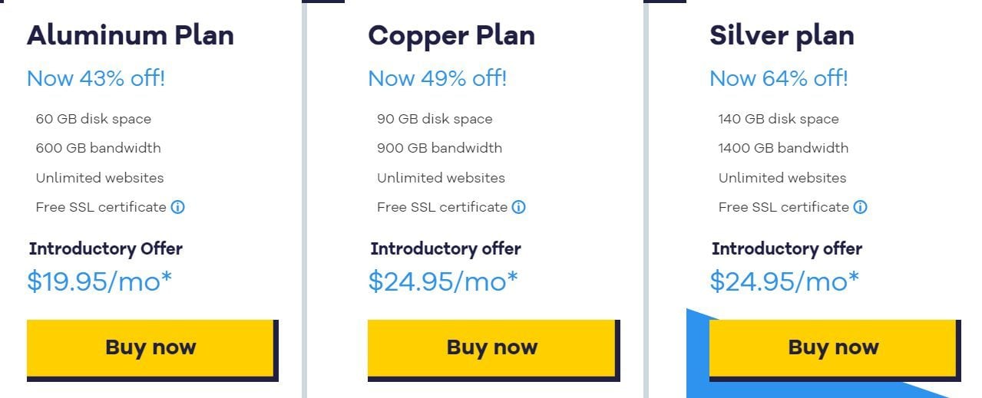Click the SSL info icon under Aluminum Plan

point(177,207)
